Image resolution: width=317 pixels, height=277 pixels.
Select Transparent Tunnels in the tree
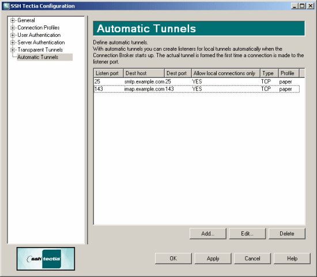click(40, 50)
